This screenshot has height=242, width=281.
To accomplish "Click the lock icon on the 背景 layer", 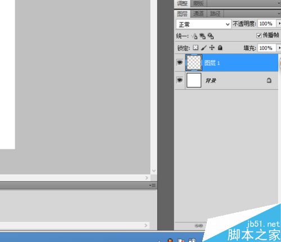I will point(269,80).
